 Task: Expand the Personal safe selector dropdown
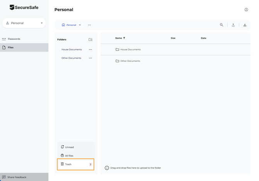[42, 23]
